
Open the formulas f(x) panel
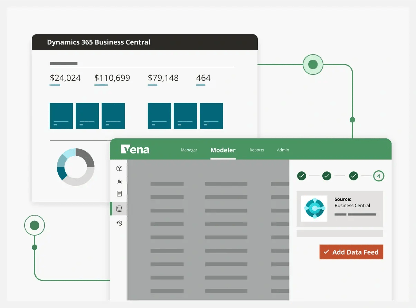coord(119,181)
